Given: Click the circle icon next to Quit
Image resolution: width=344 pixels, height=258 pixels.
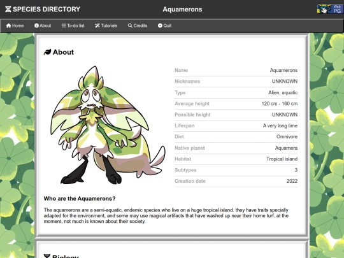Looking at the screenshot, I should click(x=160, y=25).
